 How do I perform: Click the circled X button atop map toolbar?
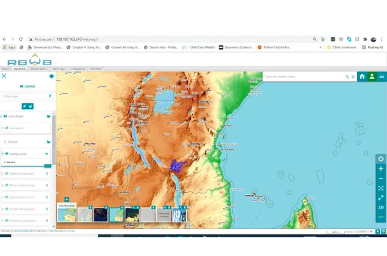pyautogui.click(x=381, y=159)
